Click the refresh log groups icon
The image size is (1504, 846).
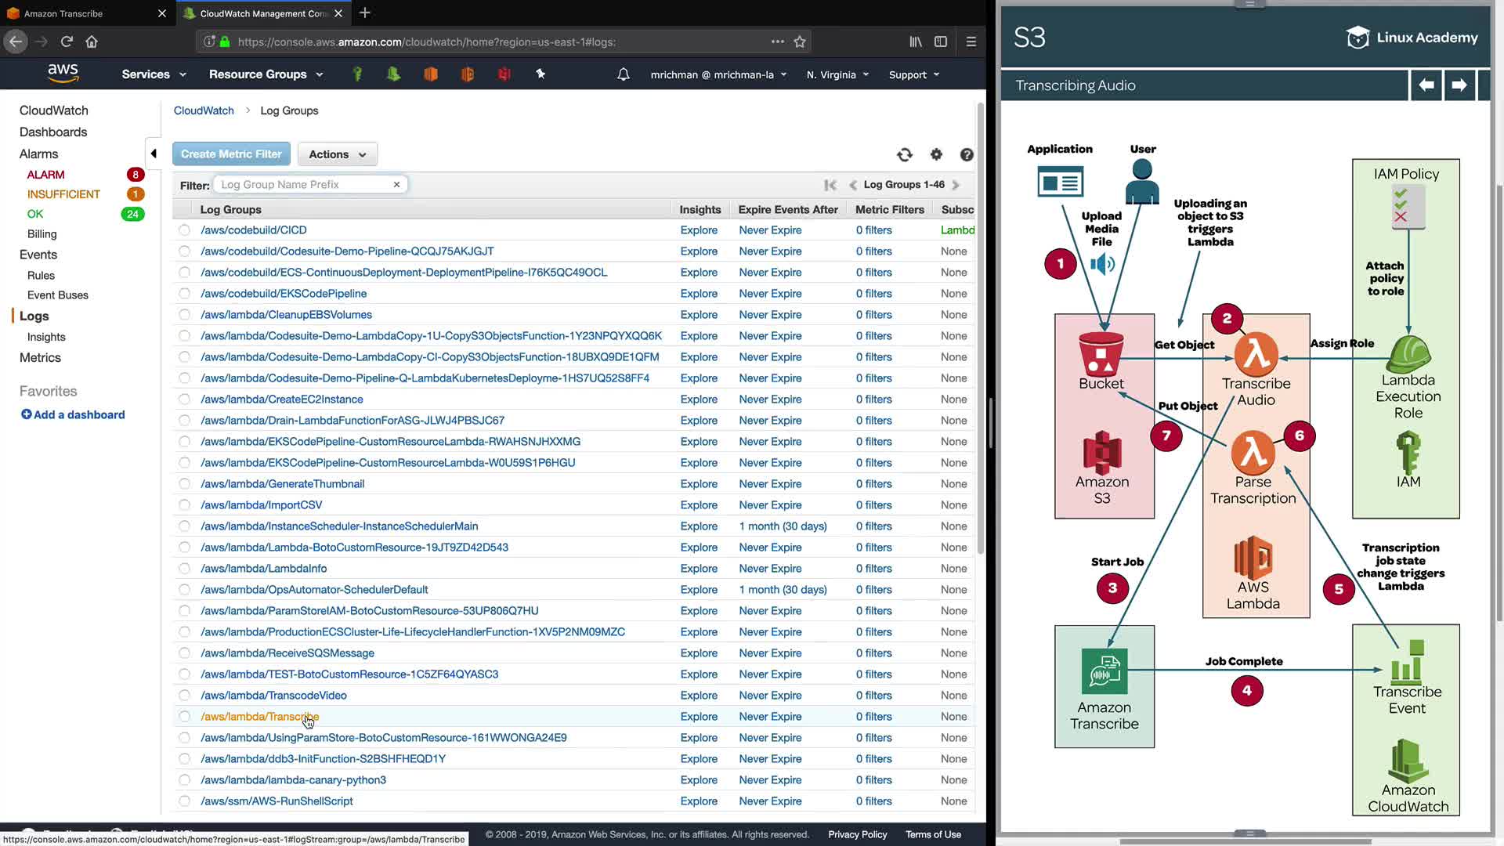coord(905,155)
